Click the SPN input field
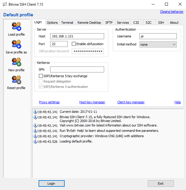 77,69
